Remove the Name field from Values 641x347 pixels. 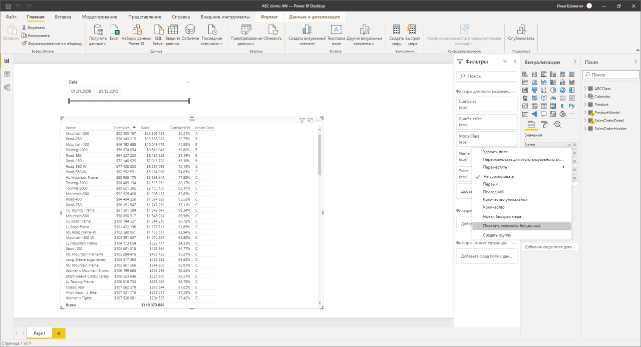(x=575, y=145)
